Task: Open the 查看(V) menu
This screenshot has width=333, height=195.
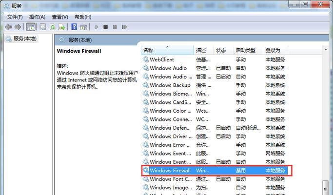Action: coord(60,17)
